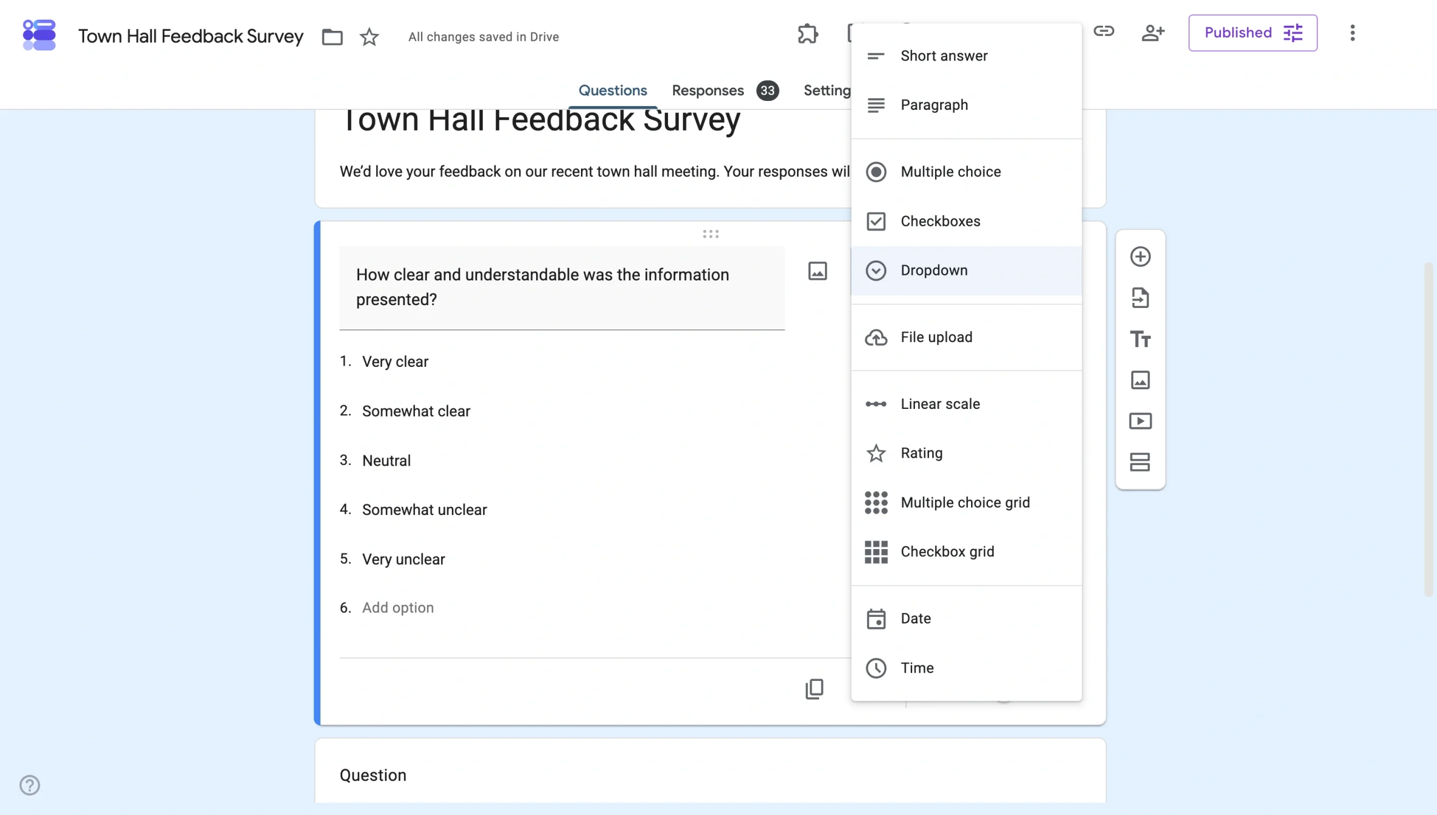Image resolution: width=1437 pixels, height=815 pixels.
Task: Select Checkboxes question type
Action: pos(966,221)
